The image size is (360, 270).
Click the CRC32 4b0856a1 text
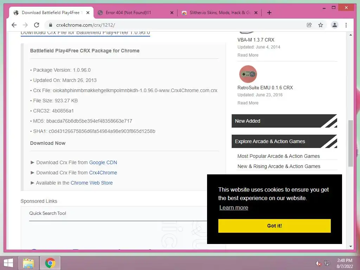point(53,111)
